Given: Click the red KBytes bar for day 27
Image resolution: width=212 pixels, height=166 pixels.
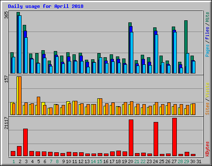Looking at the screenshot, I should pyautogui.click(x=175, y=137).
